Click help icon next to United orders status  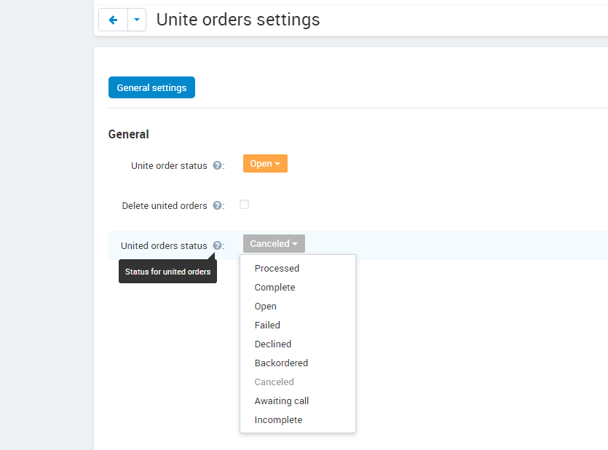pyautogui.click(x=218, y=245)
